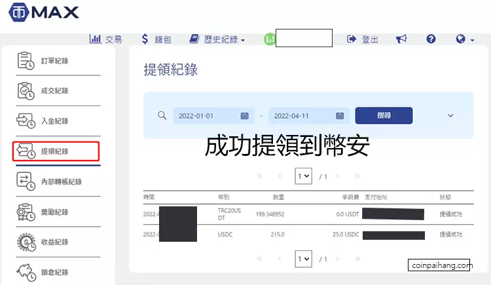
Task: Click start date field 2022-01-01
Action: coord(206,116)
